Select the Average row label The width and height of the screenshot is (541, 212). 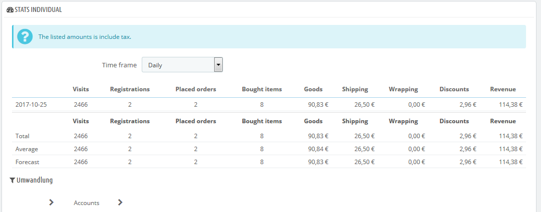click(26, 149)
